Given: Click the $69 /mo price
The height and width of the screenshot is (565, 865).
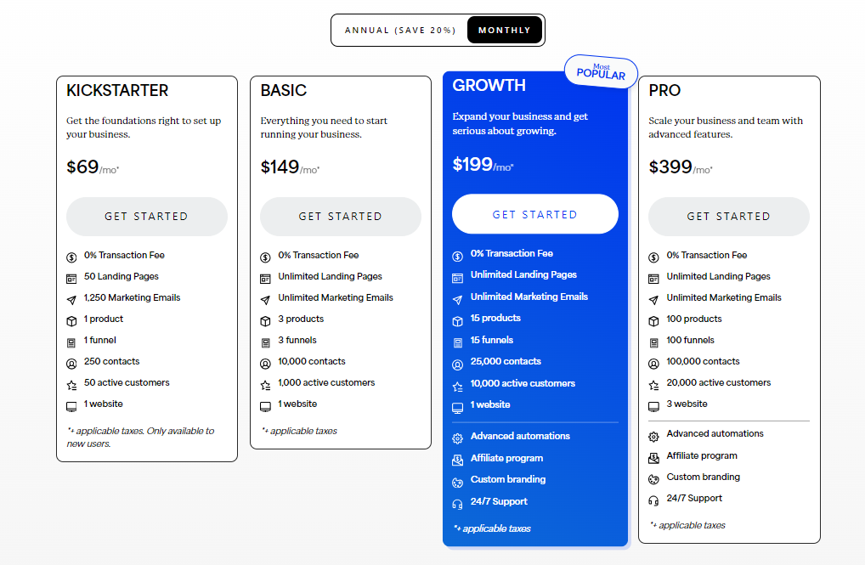Looking at the screenshot, I should pos(93,167).
